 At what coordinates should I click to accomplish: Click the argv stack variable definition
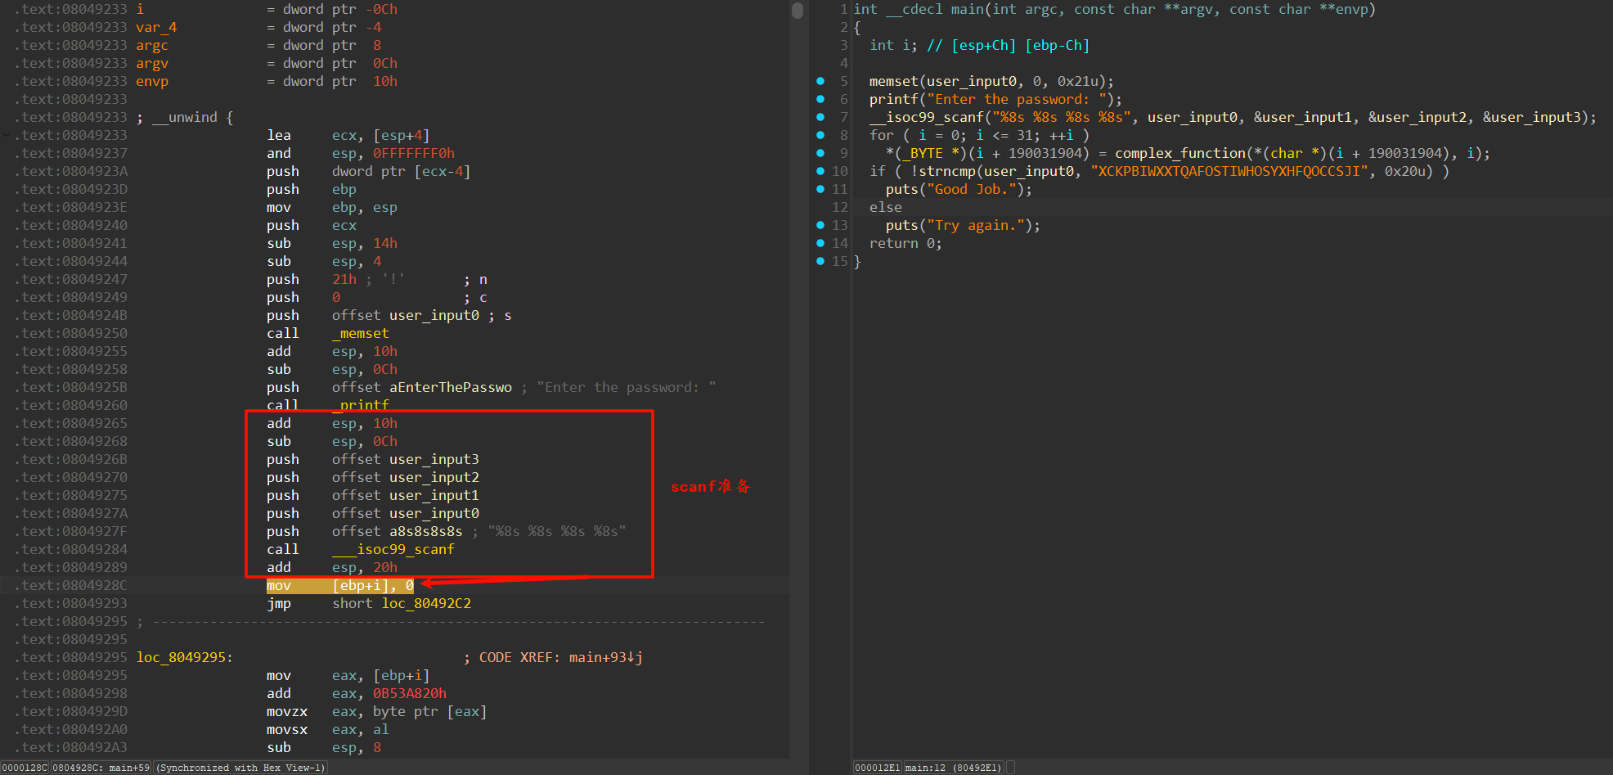click(x=152, y=63)
